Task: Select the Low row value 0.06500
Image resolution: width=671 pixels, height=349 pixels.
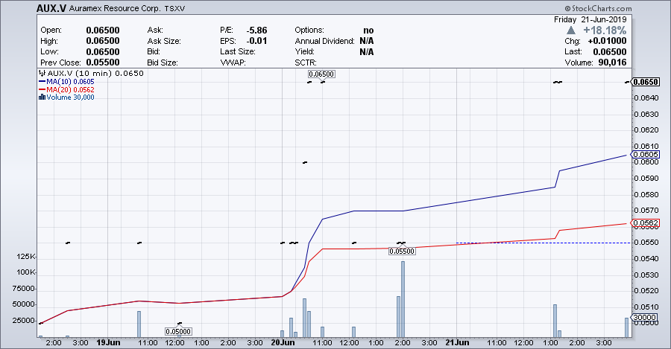Action: [103, 51]
